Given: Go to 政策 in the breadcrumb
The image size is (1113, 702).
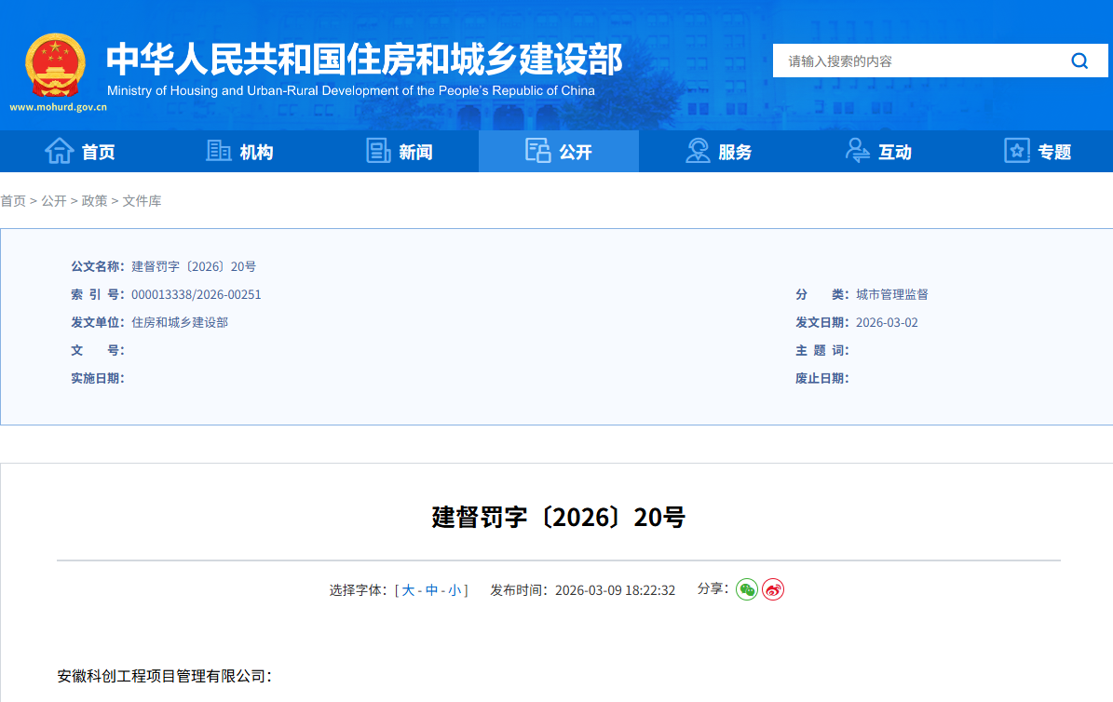Looking at the screenshot, I should (x=94, y=201).
